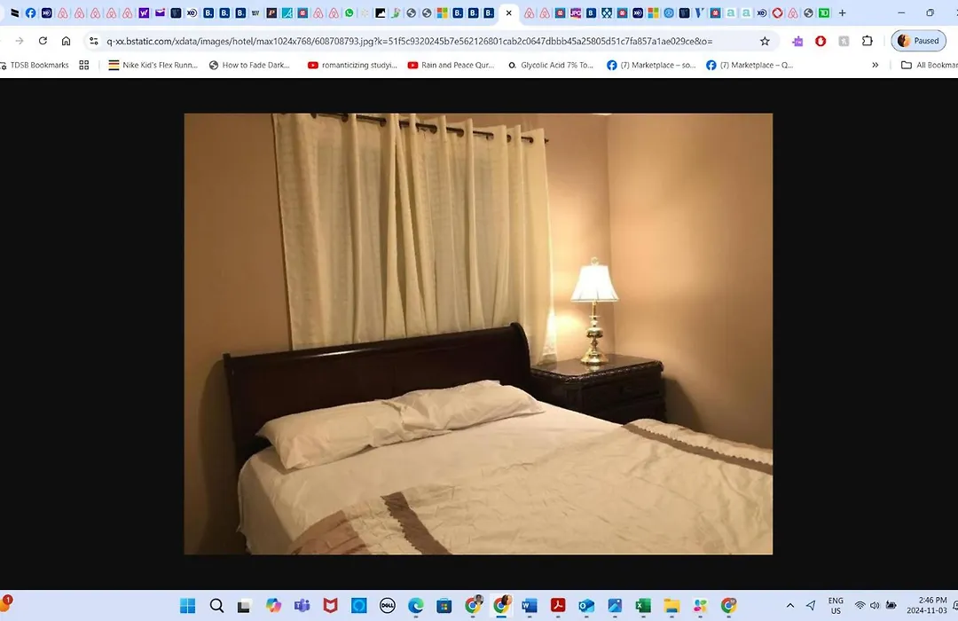
Task: Click the bstatic.com address bar
Action: 409,41
